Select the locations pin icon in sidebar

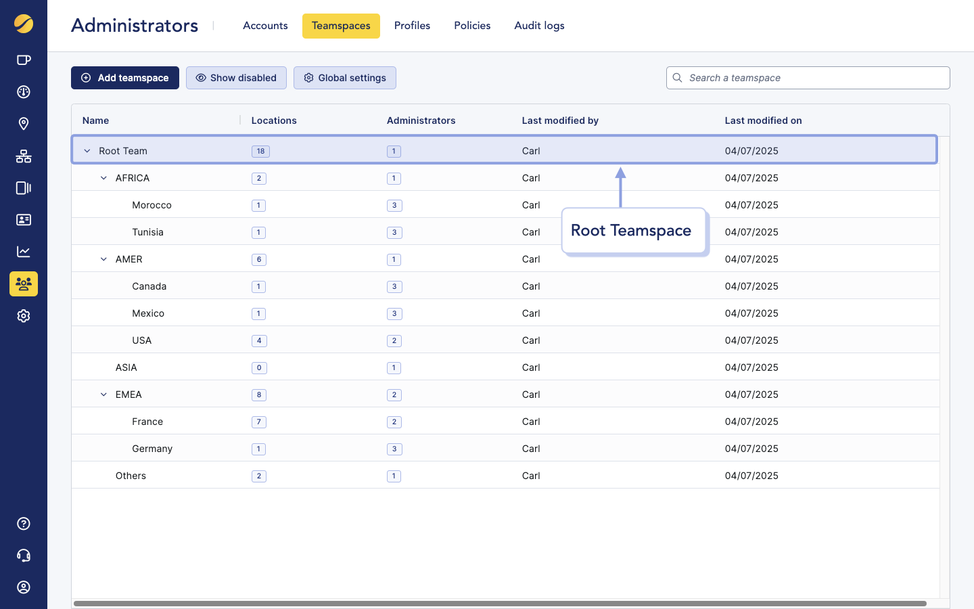tap(24, 124)
